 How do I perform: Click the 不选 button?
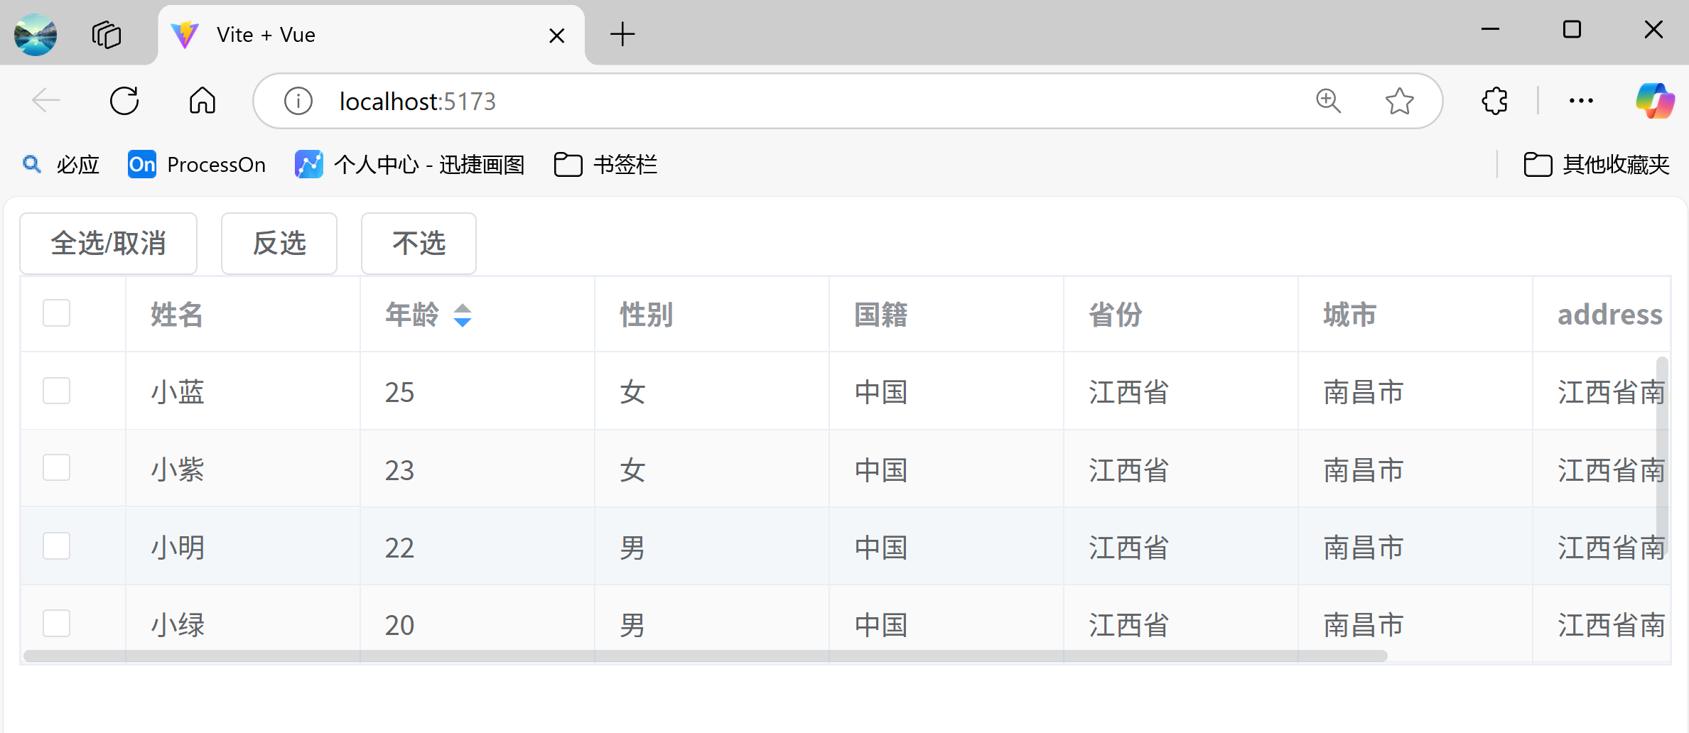[x=419, y=244]
